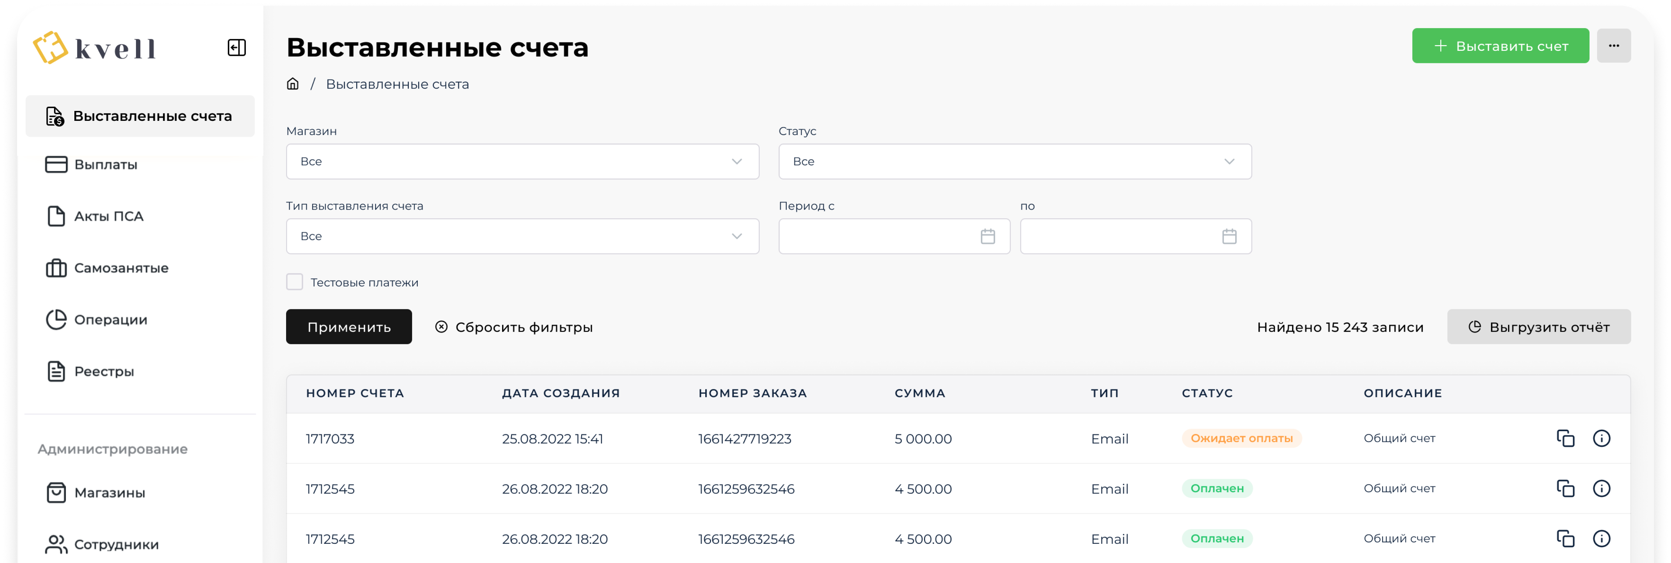Open Магазины under Администрирование
The image size is (1671, 563).
[95, 493]
